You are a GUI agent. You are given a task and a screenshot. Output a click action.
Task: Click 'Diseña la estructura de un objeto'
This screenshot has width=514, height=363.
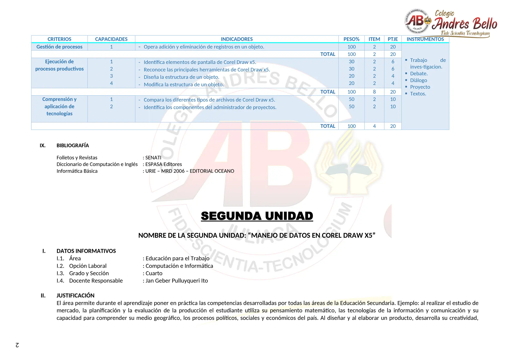click(x=181, y=77)
